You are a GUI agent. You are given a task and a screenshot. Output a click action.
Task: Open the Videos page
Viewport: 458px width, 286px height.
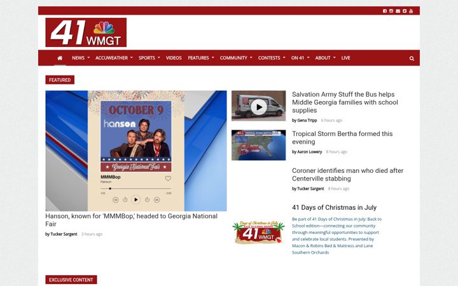pos(174,58)
